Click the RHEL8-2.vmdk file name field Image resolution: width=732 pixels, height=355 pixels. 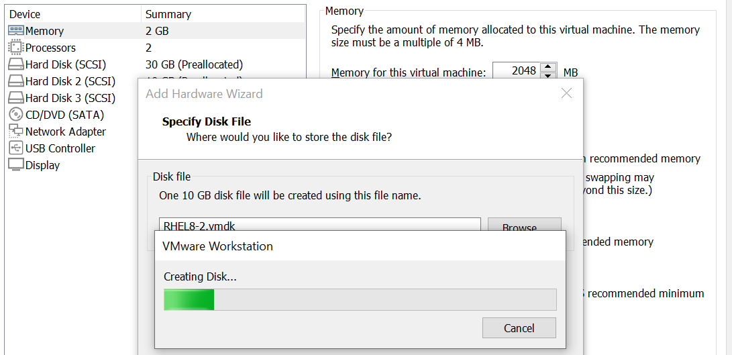click(x=320, y=225)
